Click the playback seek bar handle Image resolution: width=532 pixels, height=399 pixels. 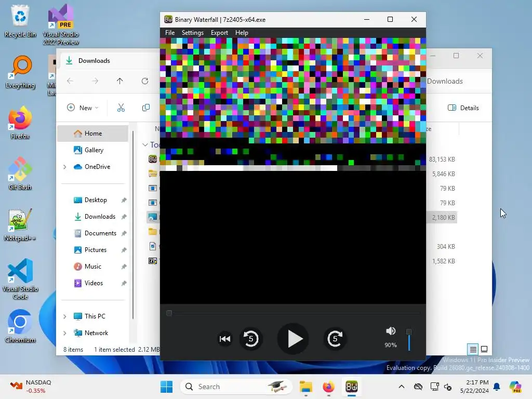[x=169, y=313]
